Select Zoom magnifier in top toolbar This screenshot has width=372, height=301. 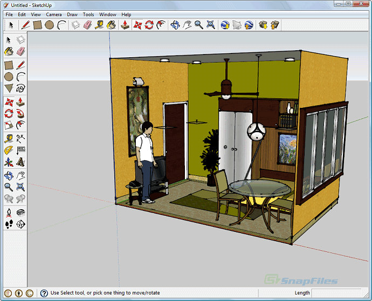[199, 25]
